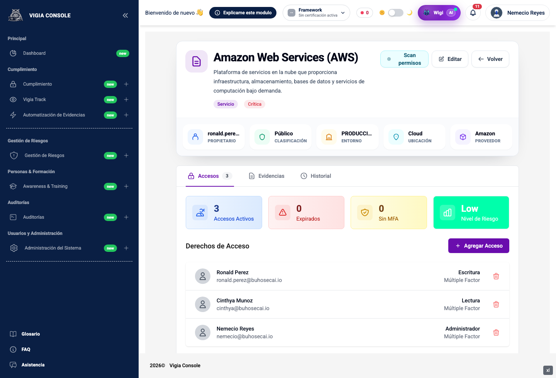Click Agregar Acceso button
Screen dimensions: 556x378
479,246
